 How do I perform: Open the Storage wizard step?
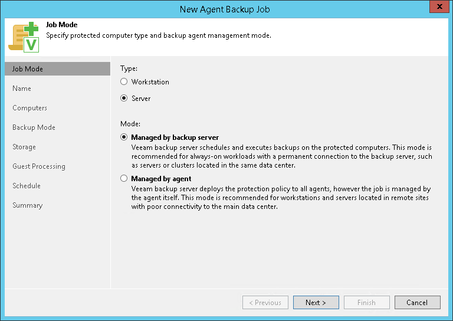point(24,147)
